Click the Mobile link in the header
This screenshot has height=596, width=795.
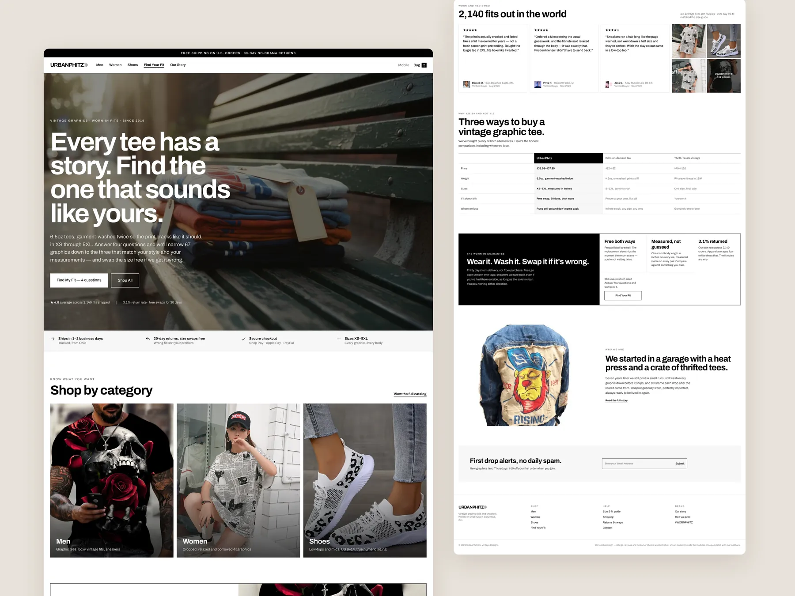point(404,65)
